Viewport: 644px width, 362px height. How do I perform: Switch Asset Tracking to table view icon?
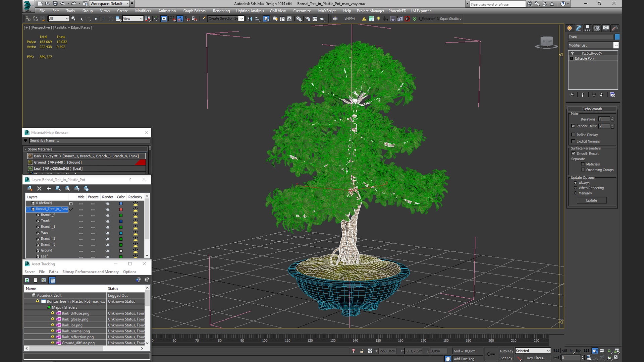[52, 280]
